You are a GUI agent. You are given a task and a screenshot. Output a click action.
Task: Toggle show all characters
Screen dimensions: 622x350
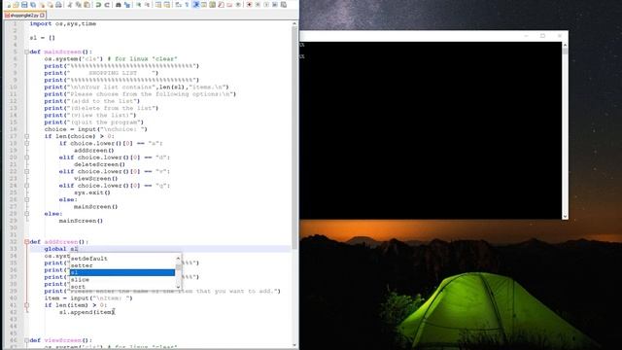click(187, 5)
